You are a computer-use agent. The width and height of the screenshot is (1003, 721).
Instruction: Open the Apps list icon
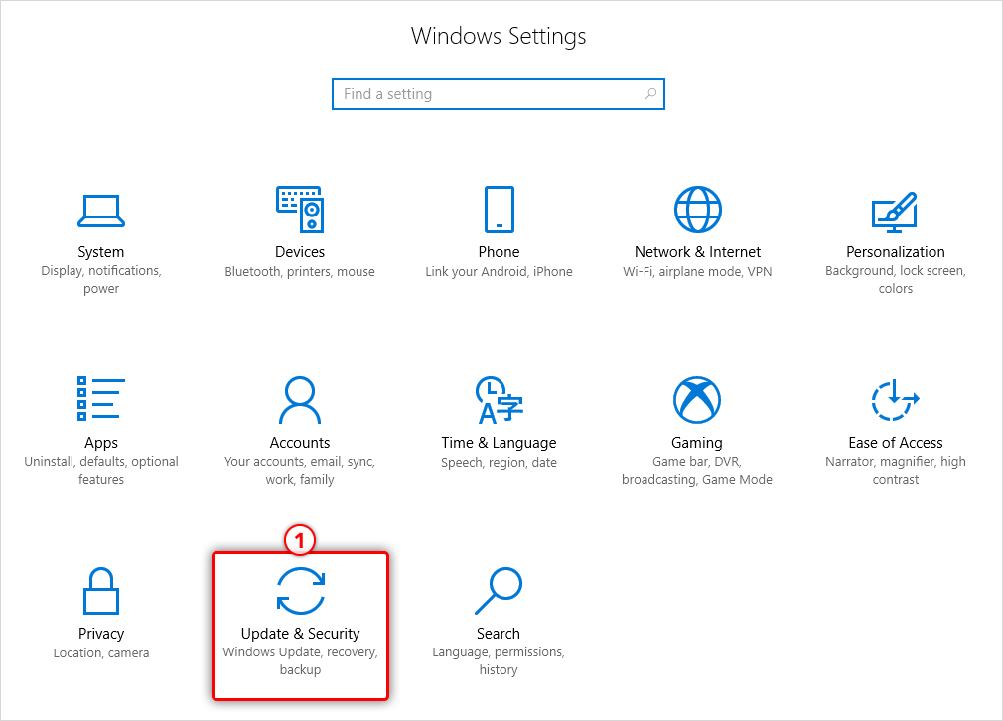coord(101,399)
